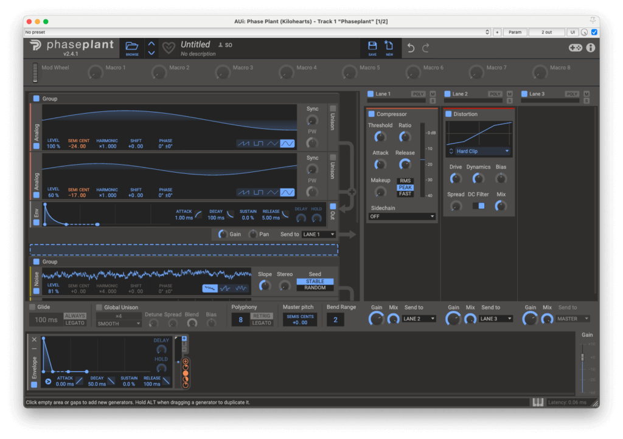Select triangle waveform on the second Analog oscillator
The width and height of the screenshot is (623, 439).
tap(273, 193)
